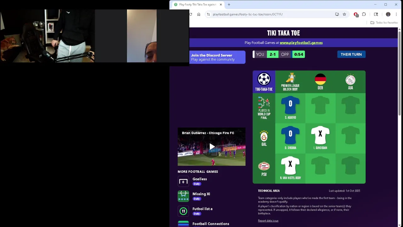Select the D. Drogba shirt cell
Screen dimensions: 403x227
[290, 138]
